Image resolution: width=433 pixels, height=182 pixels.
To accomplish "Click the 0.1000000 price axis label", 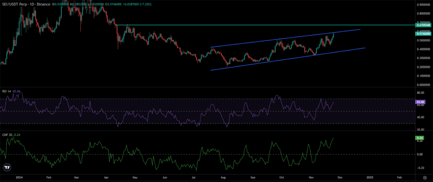I will pos(423,76).
